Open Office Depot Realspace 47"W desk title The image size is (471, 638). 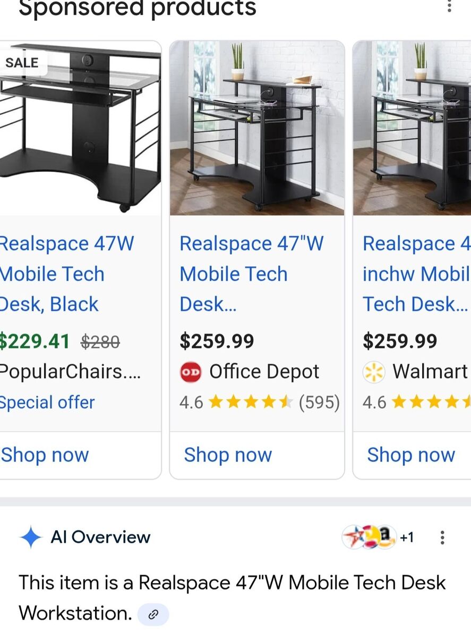point(252,274)
